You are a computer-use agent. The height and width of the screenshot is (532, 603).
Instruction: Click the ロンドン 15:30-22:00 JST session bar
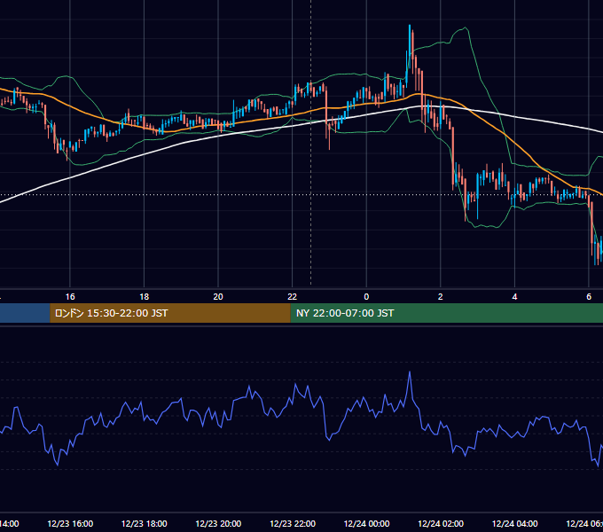point(170,313)
